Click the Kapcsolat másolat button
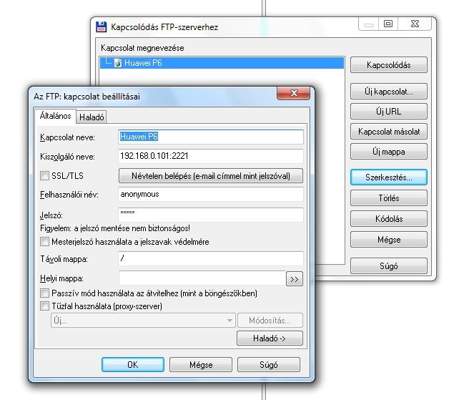The height and width of the screenshot is (400, 464). [x=389, y=132]
